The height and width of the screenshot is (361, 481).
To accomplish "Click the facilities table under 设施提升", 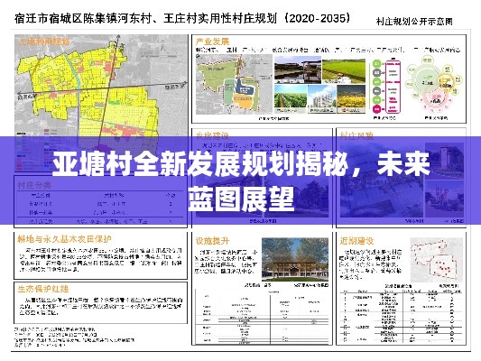I will 263,316.
